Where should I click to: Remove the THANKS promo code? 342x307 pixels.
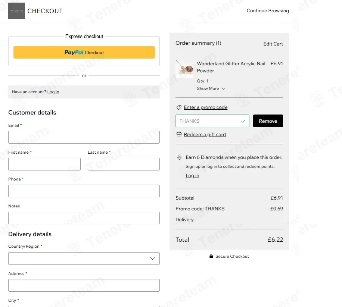coord(268,121)
